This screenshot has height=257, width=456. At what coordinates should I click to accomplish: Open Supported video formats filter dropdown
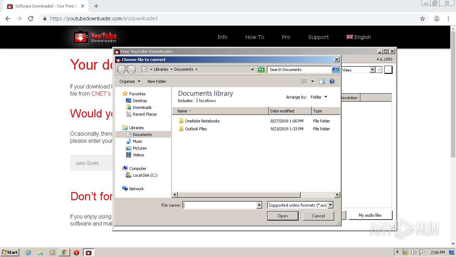pos(300,205)
